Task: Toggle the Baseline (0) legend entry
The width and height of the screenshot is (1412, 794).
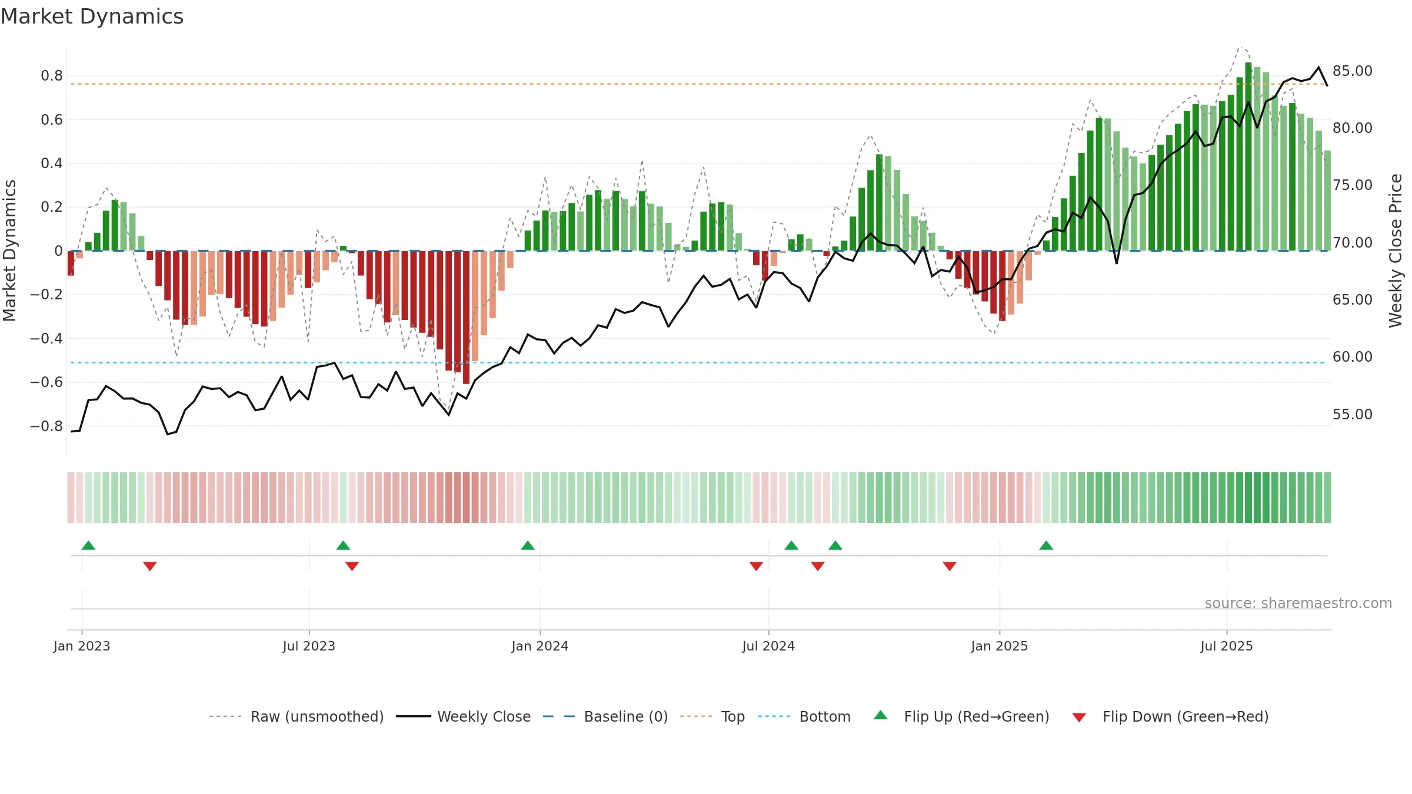Action: [x=605, y=716]
